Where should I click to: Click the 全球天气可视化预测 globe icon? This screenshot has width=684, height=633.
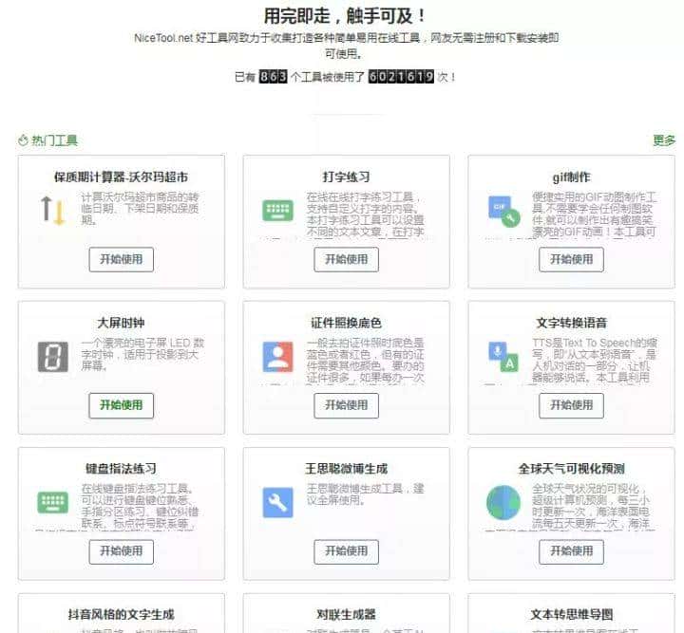coord(503,502)
